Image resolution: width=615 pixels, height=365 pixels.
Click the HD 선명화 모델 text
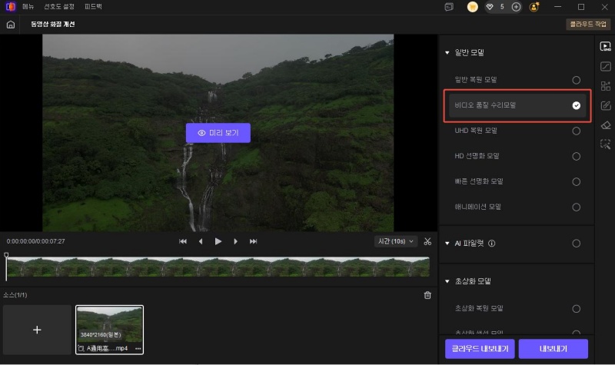(x=477, y=157)
